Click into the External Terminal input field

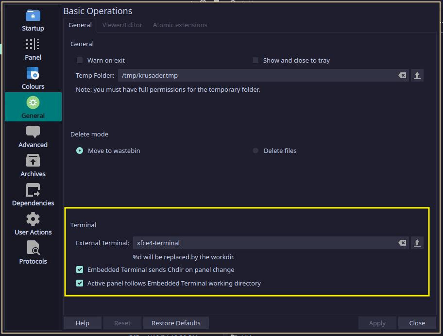tap(262, 243)
